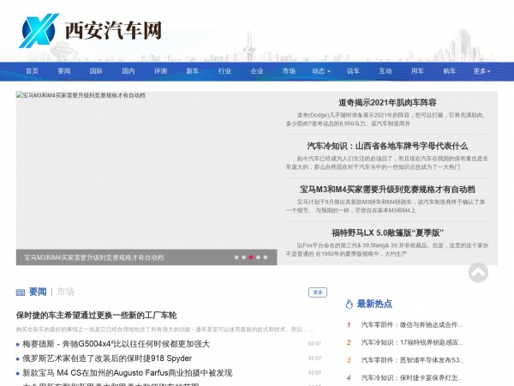This screenshot has width=514, height=386.
Task: Open article 梅赛德斯 - 奔驰G5004x4²
Action: tap(116, 344)
